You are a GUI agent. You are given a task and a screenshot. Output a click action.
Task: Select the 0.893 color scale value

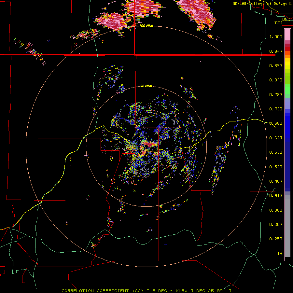coord(276,65)
